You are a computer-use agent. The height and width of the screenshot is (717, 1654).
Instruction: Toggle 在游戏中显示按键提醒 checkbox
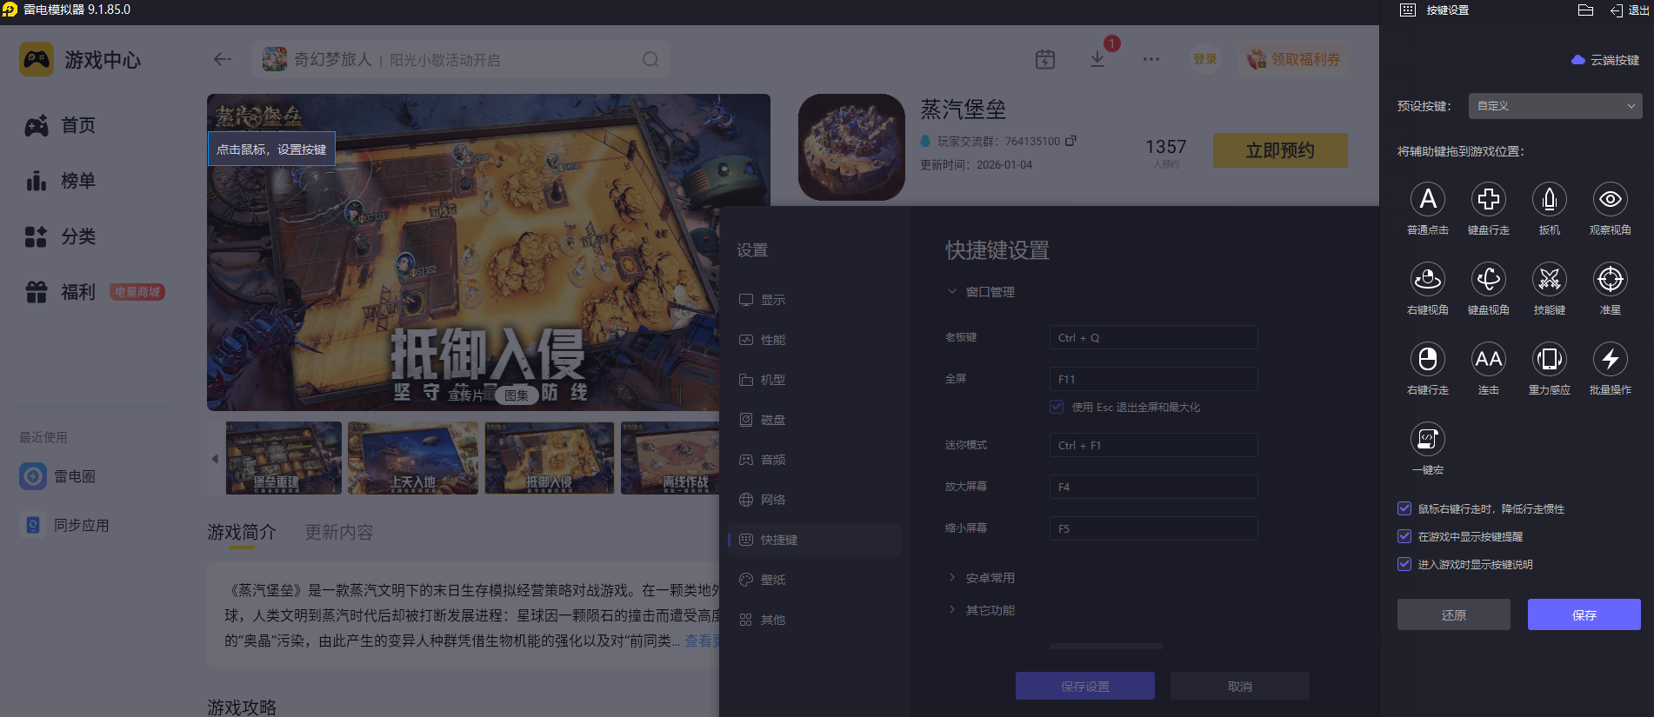1404,536
